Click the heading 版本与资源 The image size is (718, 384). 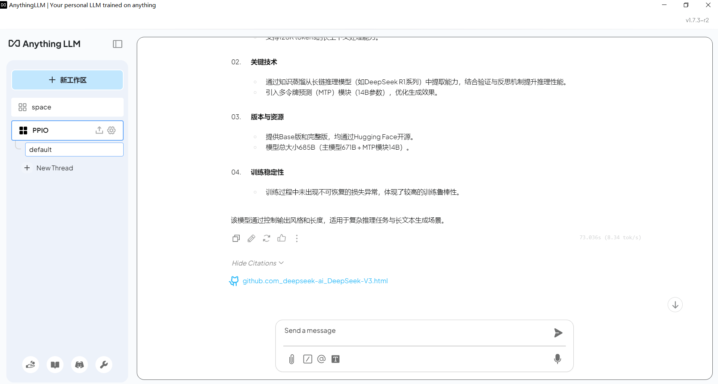click(x=267, y=117)
